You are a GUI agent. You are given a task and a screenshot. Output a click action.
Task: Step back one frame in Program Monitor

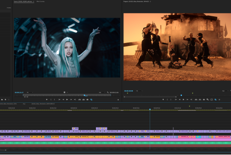pyautogui.click(x=180, y=100)
